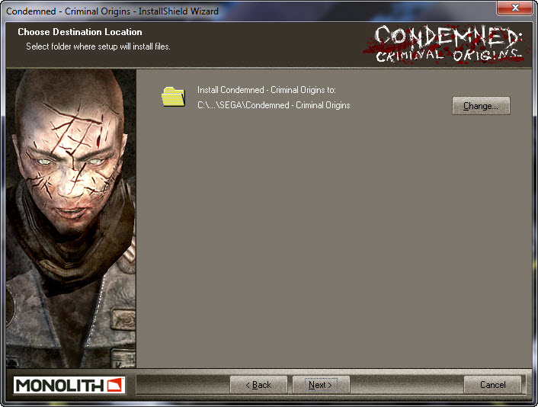
Task: Click the Condemned: Criminal Origins logo banner
Action: click(x=447, y=44)
